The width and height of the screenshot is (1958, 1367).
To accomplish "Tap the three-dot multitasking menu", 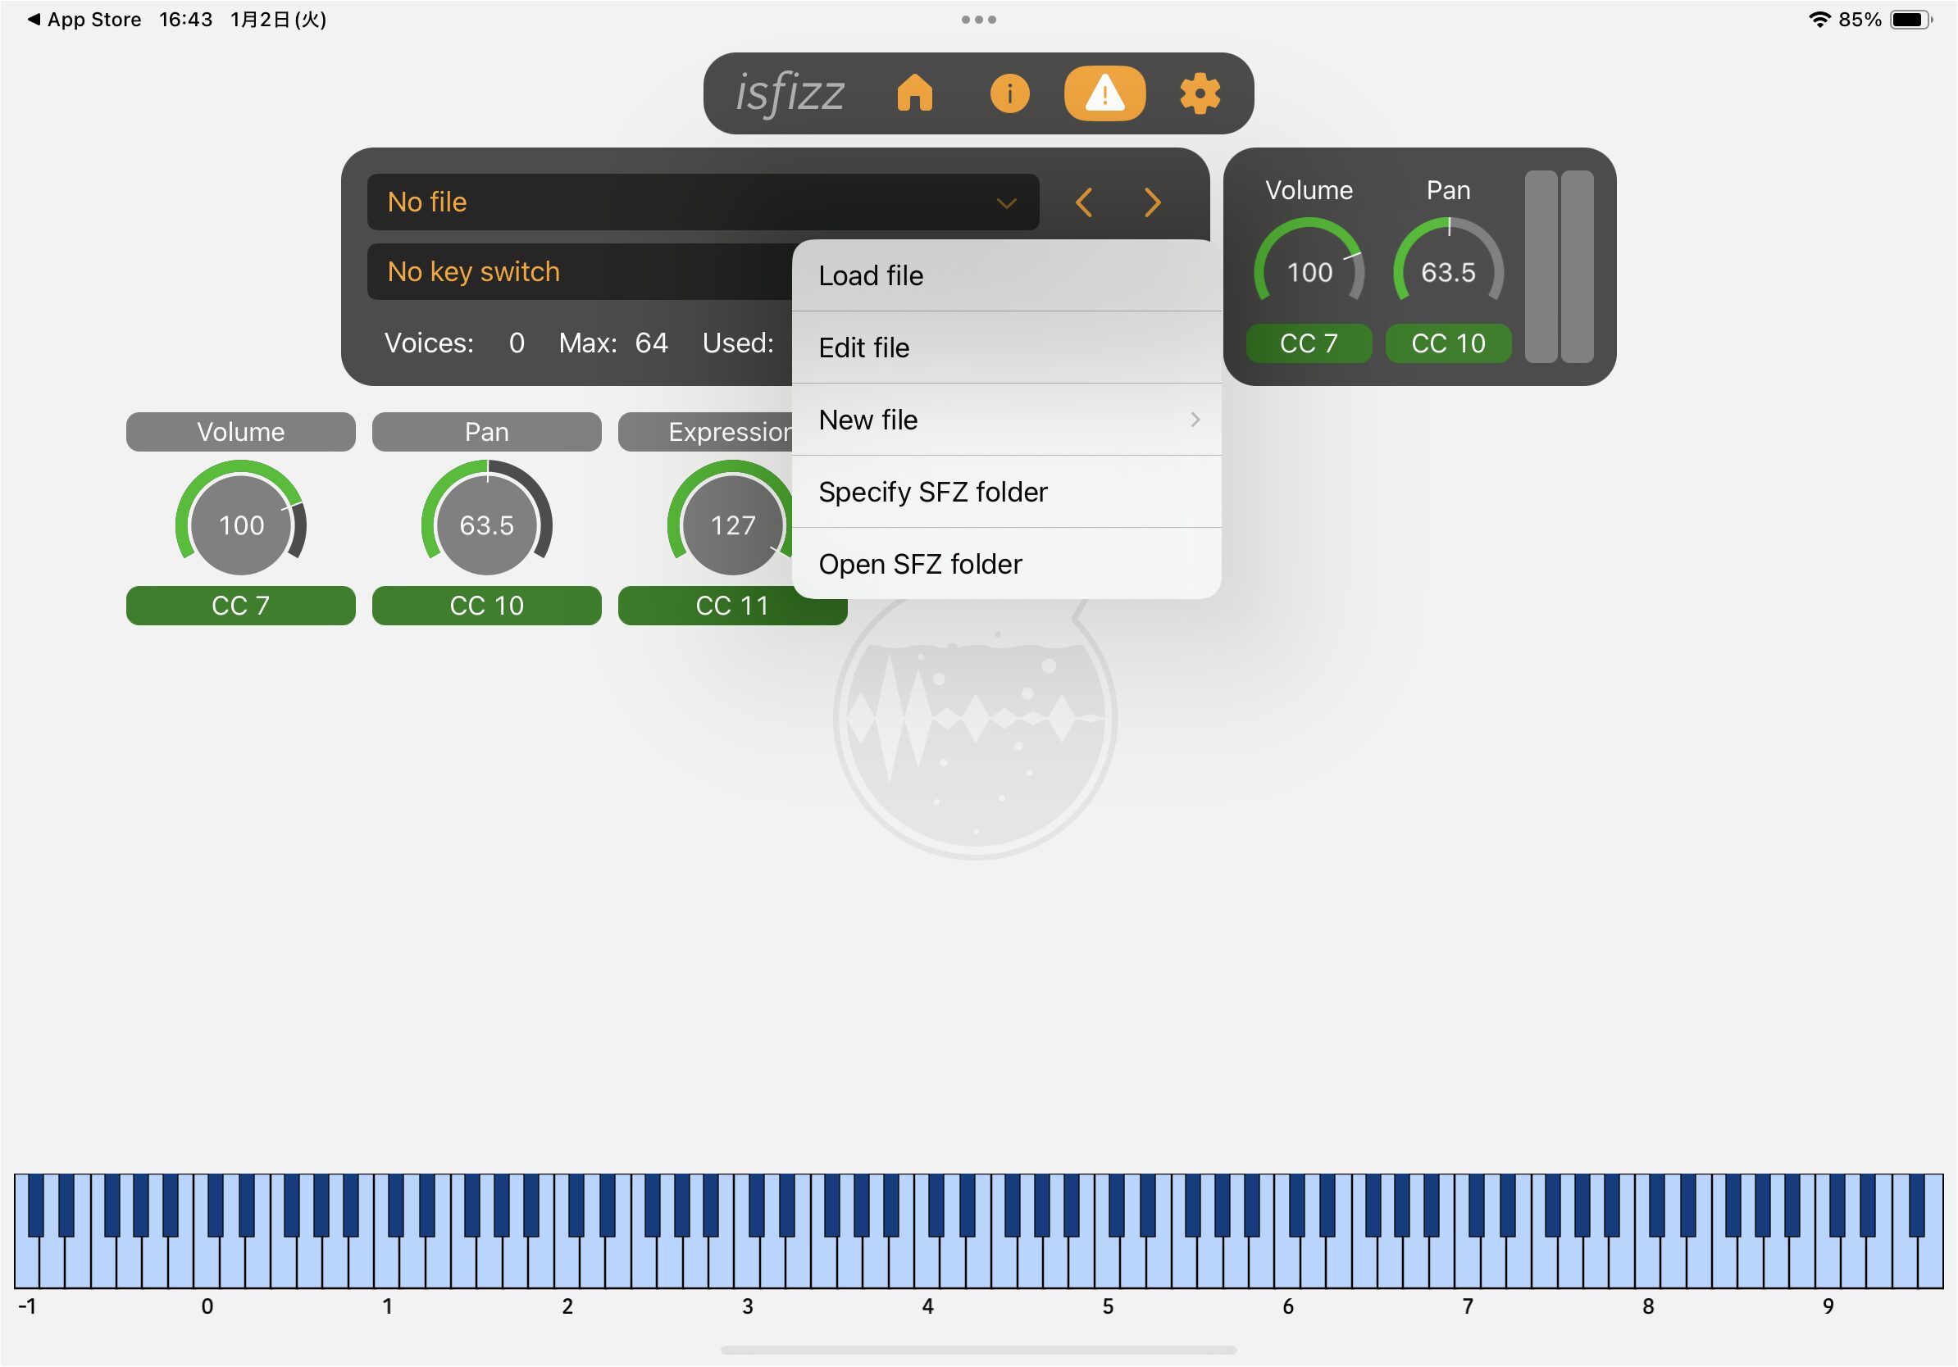I will [x=978, y=19].
